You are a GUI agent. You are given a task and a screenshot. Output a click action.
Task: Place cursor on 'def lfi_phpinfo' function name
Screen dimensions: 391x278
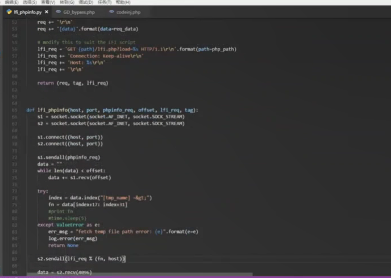click(53, 110)
